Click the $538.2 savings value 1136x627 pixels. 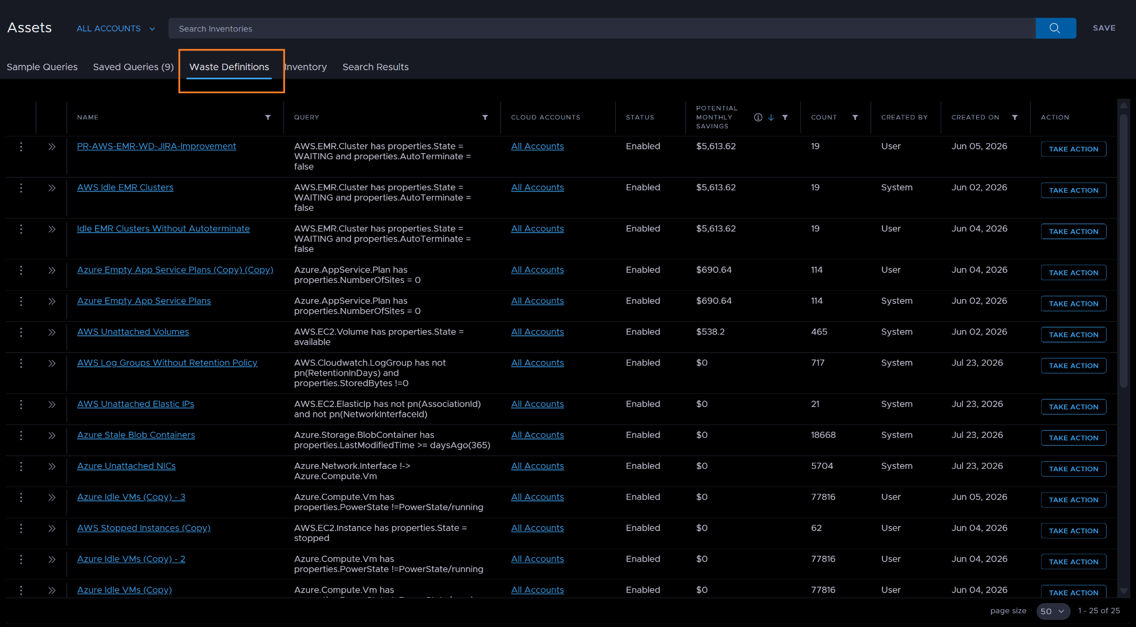pos(710,332)
